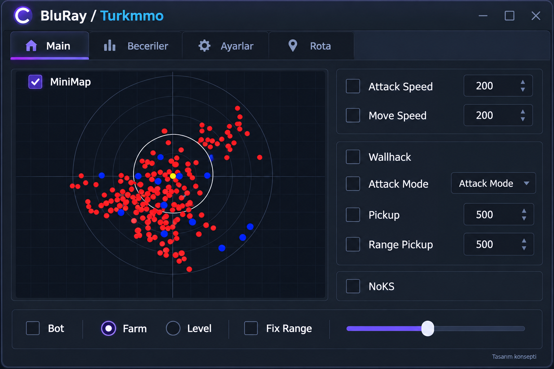The width and height of the screenshot is (554, 369).
Task: Decrease Attack Speed with down arrow
Action: tap(523, 89)
